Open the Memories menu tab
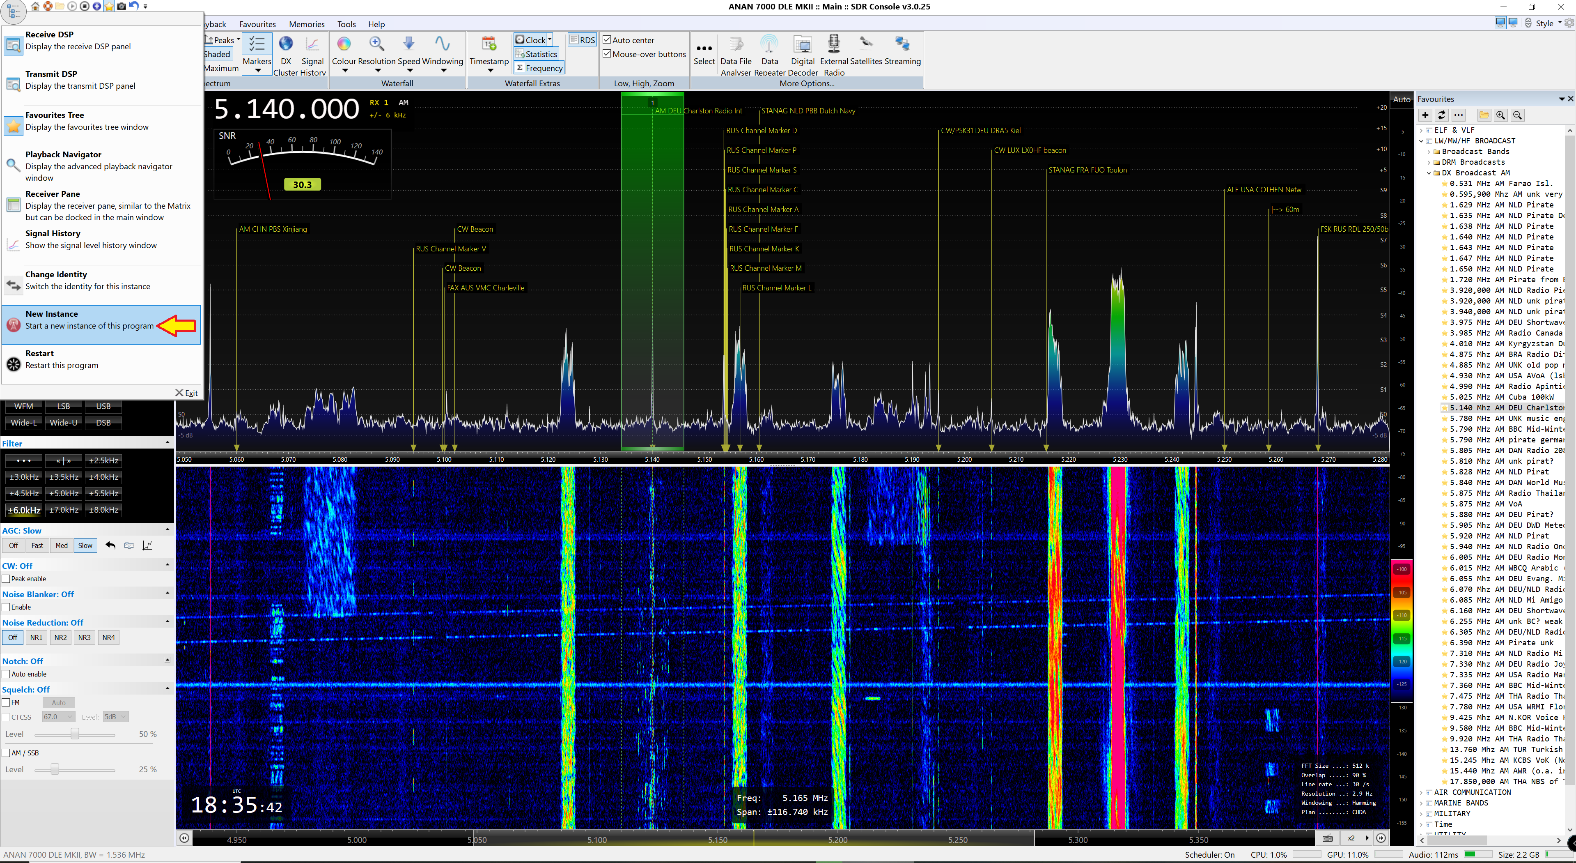This screenshot has width=1576, height=863. 307,24
